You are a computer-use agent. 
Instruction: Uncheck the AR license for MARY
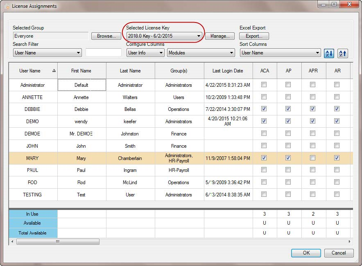[337, 158]
